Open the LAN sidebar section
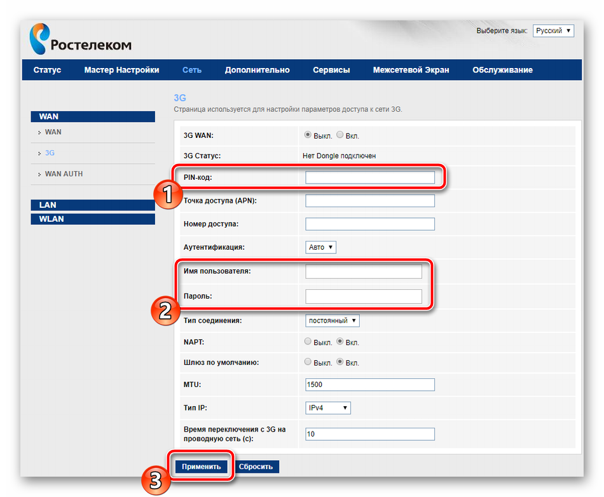The width and height of the screenshot is (604, 497). coord(92,205)
